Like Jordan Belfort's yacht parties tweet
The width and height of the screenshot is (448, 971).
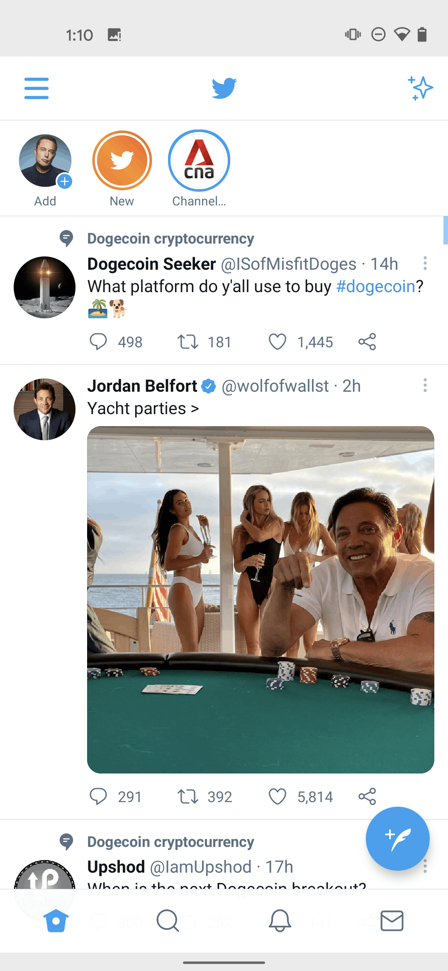(278, 797)
